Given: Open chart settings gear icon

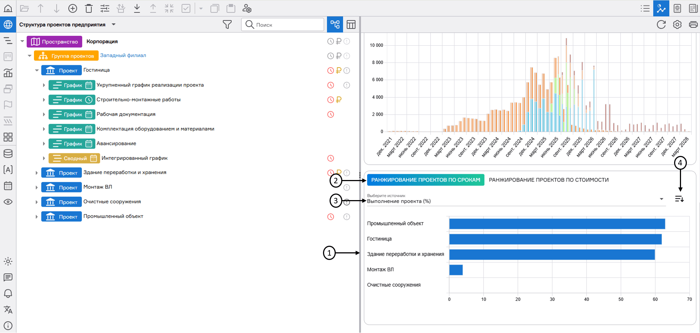Looking at the screenshot, I should click(x=677, y=24).
